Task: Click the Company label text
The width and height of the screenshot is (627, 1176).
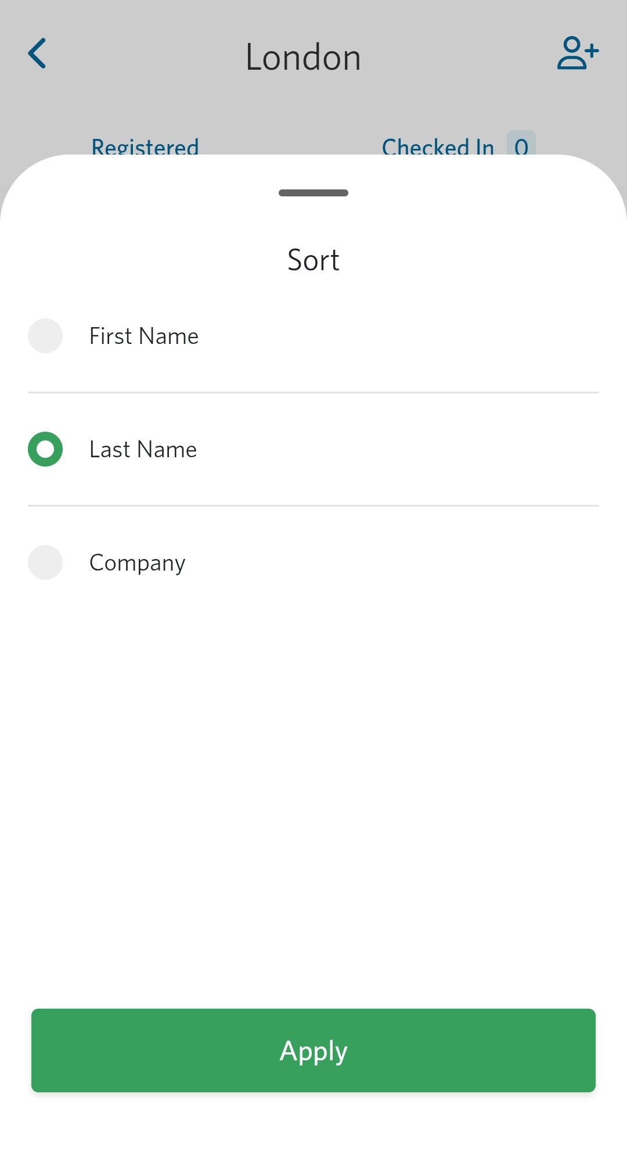Action: click(138, 562)
